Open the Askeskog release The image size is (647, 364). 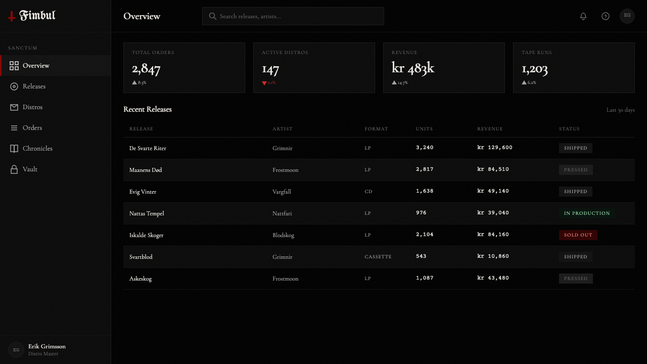[141, 279]
